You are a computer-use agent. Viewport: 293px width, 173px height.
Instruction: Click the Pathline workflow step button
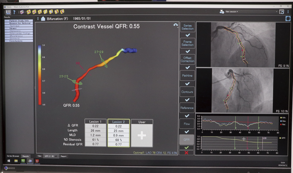click(187, 76)
